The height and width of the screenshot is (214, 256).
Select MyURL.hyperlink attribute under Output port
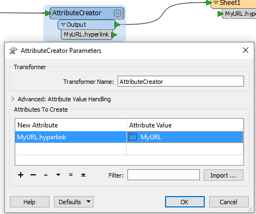tap(86, 34)
